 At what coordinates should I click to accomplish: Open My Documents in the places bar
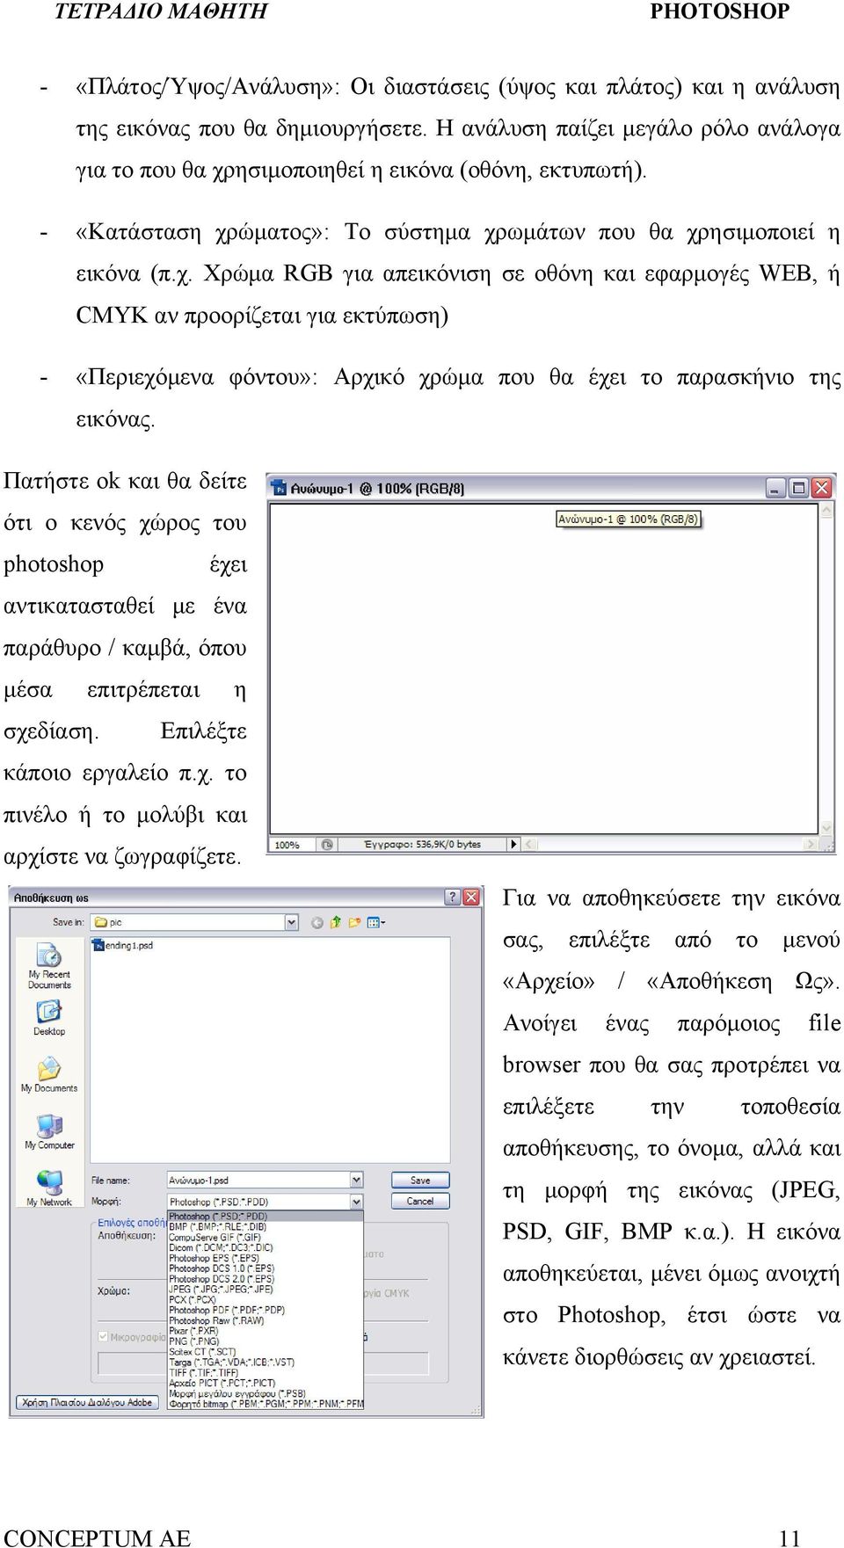pyautogui.click(x=49, y=1074)
